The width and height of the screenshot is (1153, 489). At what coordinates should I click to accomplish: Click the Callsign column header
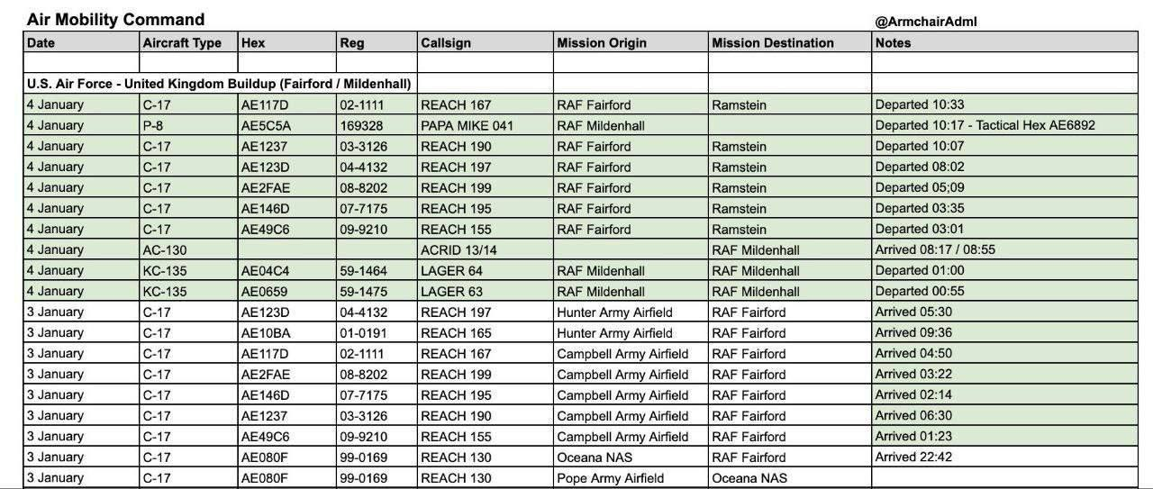click(445, 42)
